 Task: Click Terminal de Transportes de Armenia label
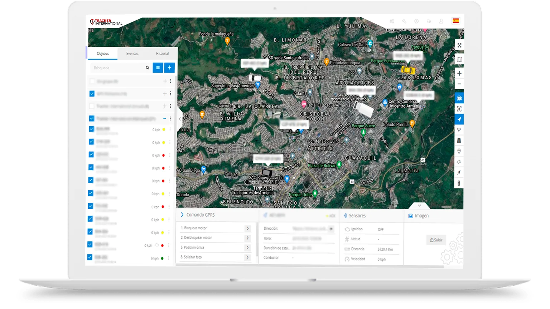coord(253,191)
